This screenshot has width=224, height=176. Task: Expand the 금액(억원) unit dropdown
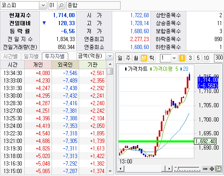point(110,56)
